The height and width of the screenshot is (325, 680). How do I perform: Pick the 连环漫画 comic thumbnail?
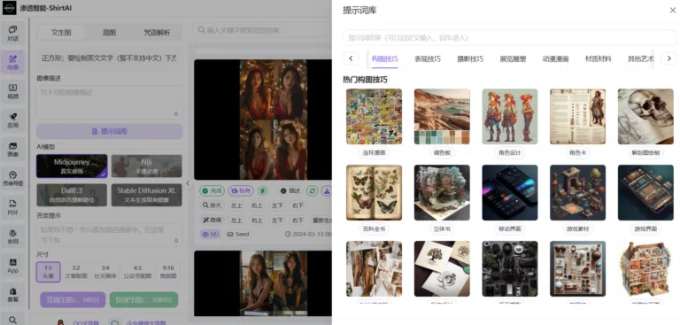pyautogui.click(x=374, y=117)
